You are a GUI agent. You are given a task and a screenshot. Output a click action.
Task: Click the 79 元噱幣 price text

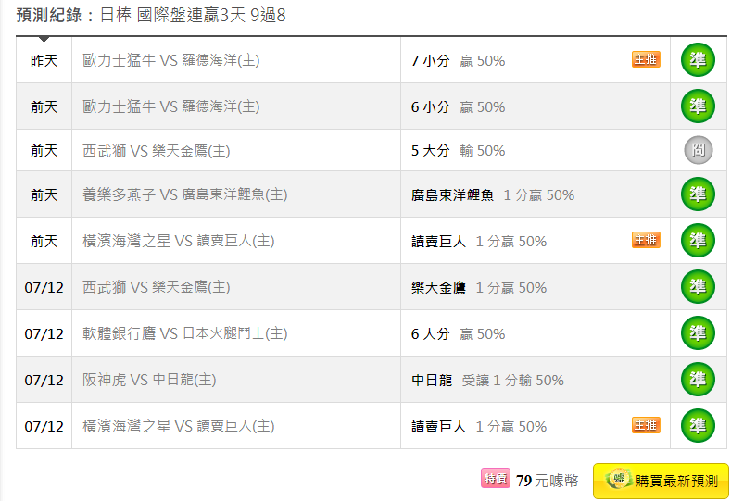547,481
